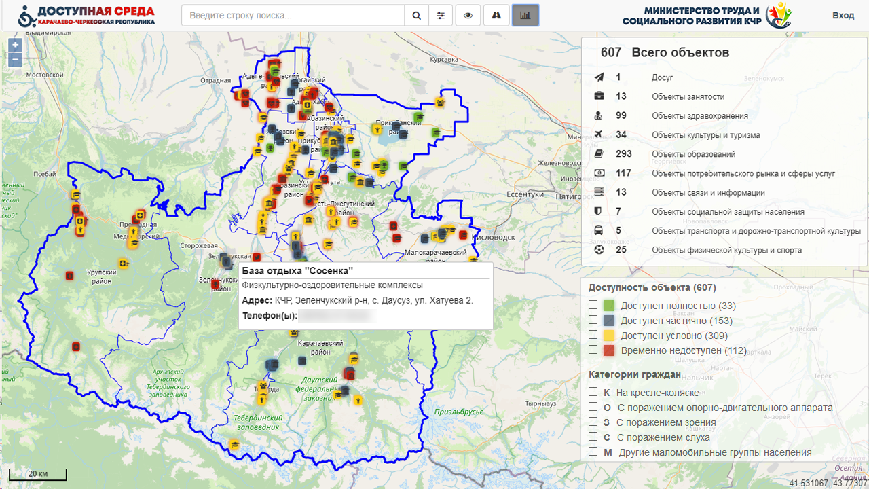The height and width of the screenshot is (489, 869).
Task: Click the coordinates readout 41.531067, 43.77307
Action: pos(827,484)
